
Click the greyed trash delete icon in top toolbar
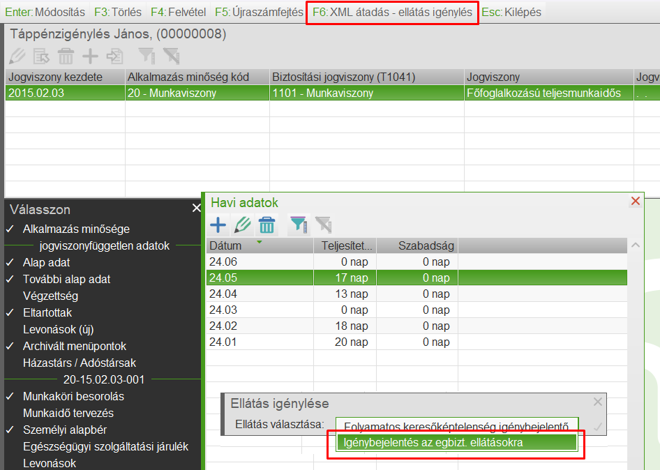pyautogui.click(x=66, y=56)
